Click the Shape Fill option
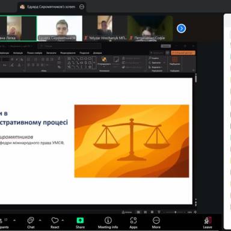 coord(132,58)
